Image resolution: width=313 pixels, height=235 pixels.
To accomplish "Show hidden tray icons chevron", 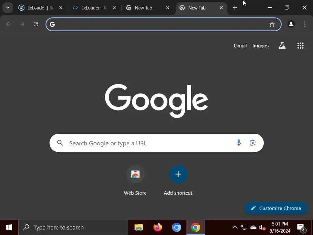I will [235, 227].
